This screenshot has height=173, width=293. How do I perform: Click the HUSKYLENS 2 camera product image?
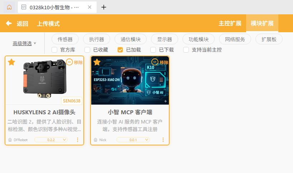[x=45, y=79]
